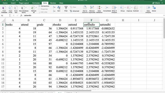The width and height of the screenshot is (165, 93).
Task: Select row 9 header
Action: point(3,56)
